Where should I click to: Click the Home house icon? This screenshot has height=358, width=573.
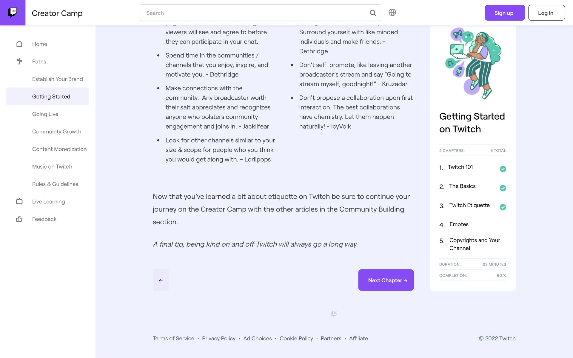(19, 44)
